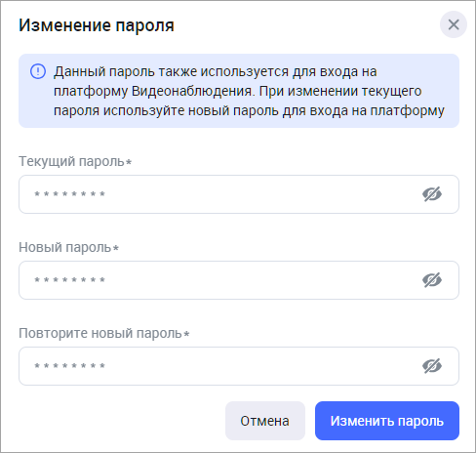The width and height of the screenshot is (476, 453).
Task: Click the required asterisk after Текущий пароль
Action: click(129, 162)
